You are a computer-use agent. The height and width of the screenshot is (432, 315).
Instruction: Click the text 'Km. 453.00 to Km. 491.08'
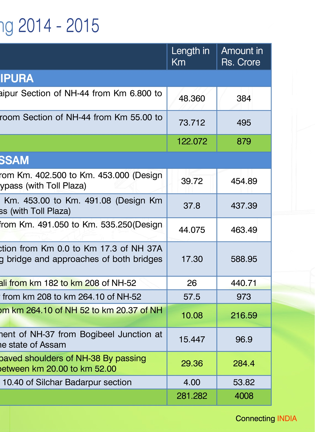tap(58, 201)
